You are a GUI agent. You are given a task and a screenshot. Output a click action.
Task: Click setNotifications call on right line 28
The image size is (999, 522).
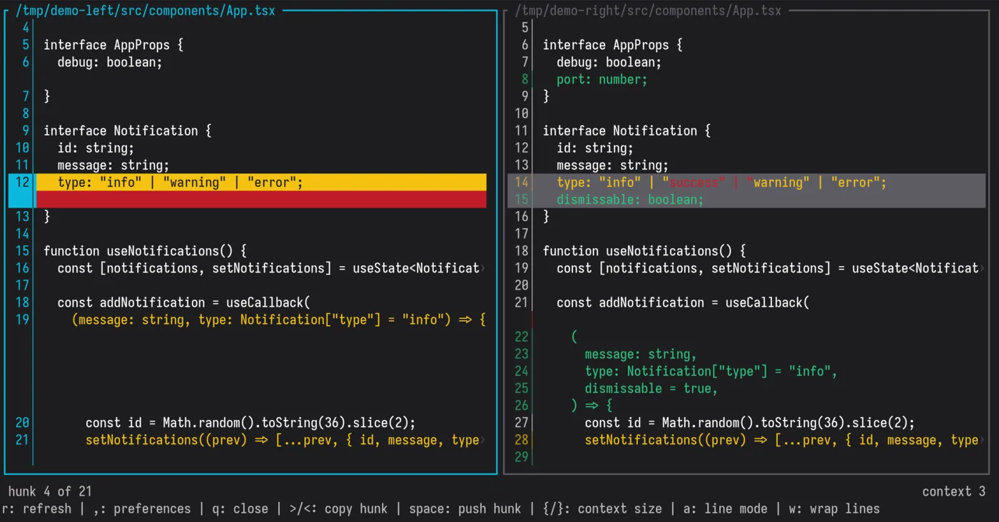[x=782, y=440]
